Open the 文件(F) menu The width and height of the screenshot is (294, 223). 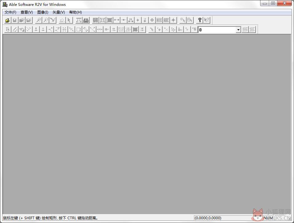pos(10,12)
